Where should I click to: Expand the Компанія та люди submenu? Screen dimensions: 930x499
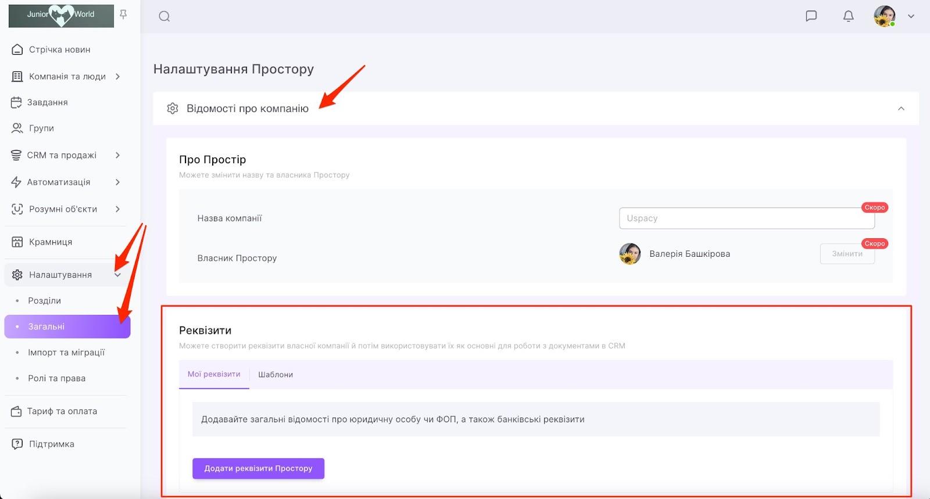tap(117, 77)
